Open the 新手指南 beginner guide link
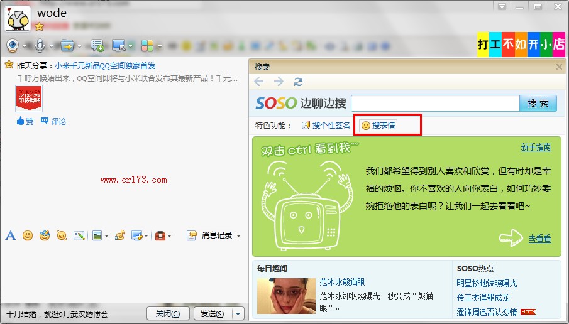 point(536,147)
